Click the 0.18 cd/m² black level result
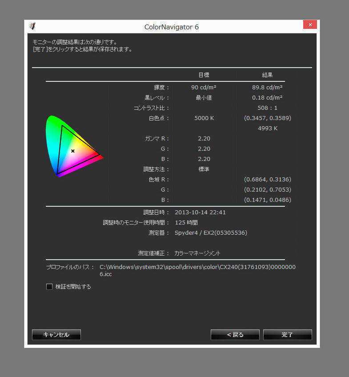Screen dimensions: 349x377 (267, 98)
